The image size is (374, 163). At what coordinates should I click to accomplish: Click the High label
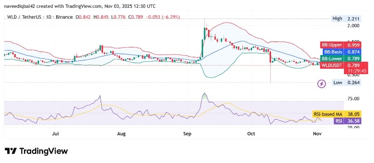pyautogui.click(x=337, y=19)
